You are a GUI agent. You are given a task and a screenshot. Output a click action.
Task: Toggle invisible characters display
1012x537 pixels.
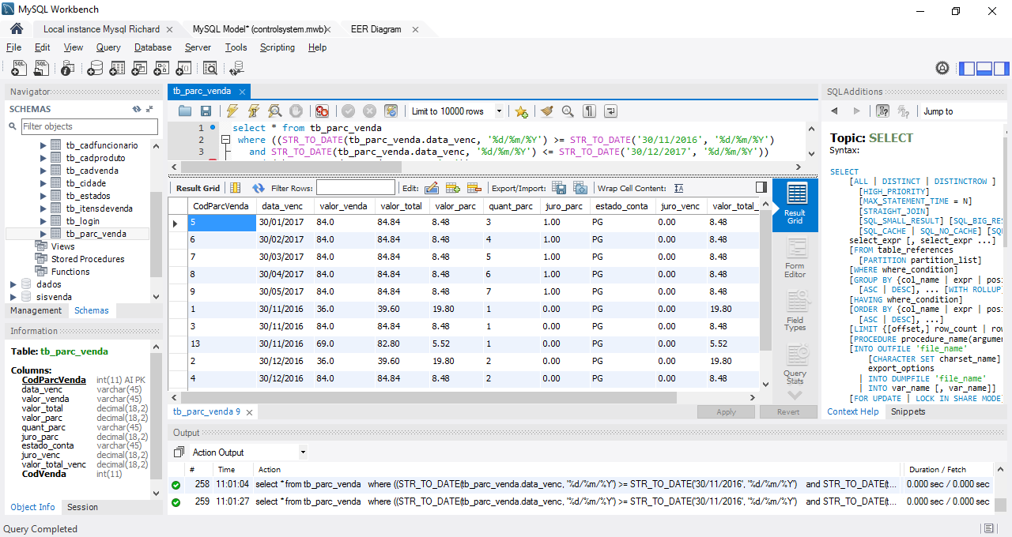coord(589,111)
